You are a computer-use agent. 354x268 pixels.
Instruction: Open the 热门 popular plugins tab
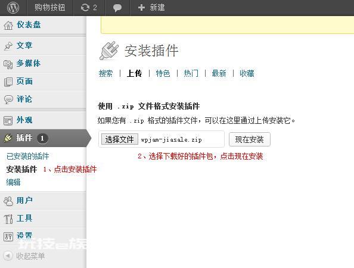click(x=191, y=73)
